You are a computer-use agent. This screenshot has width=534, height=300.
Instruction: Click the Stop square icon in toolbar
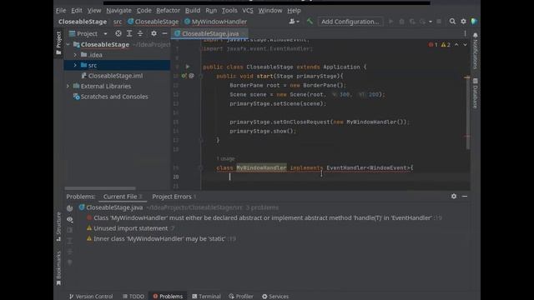(439, 22)
